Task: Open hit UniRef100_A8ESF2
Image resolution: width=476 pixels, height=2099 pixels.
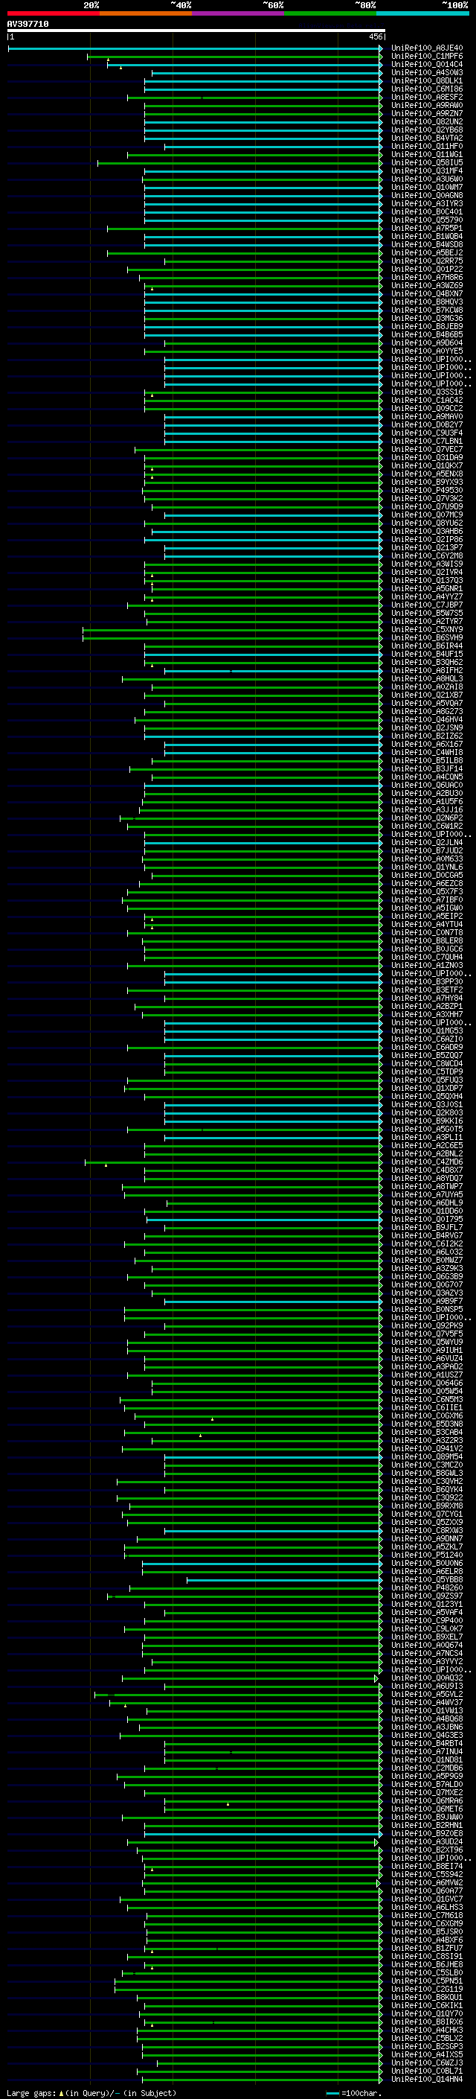Action: tap(427, 97)
